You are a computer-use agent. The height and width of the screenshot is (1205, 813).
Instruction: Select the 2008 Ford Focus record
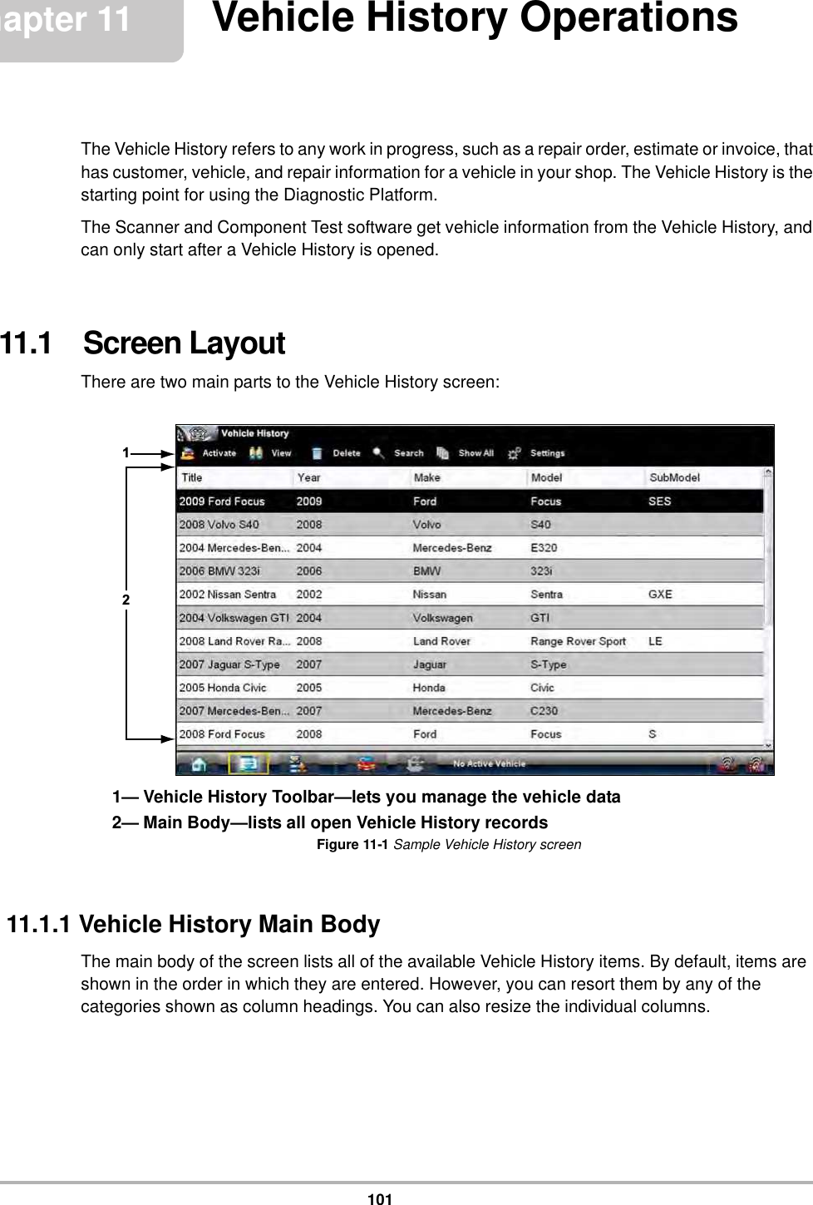coord(471,734)
